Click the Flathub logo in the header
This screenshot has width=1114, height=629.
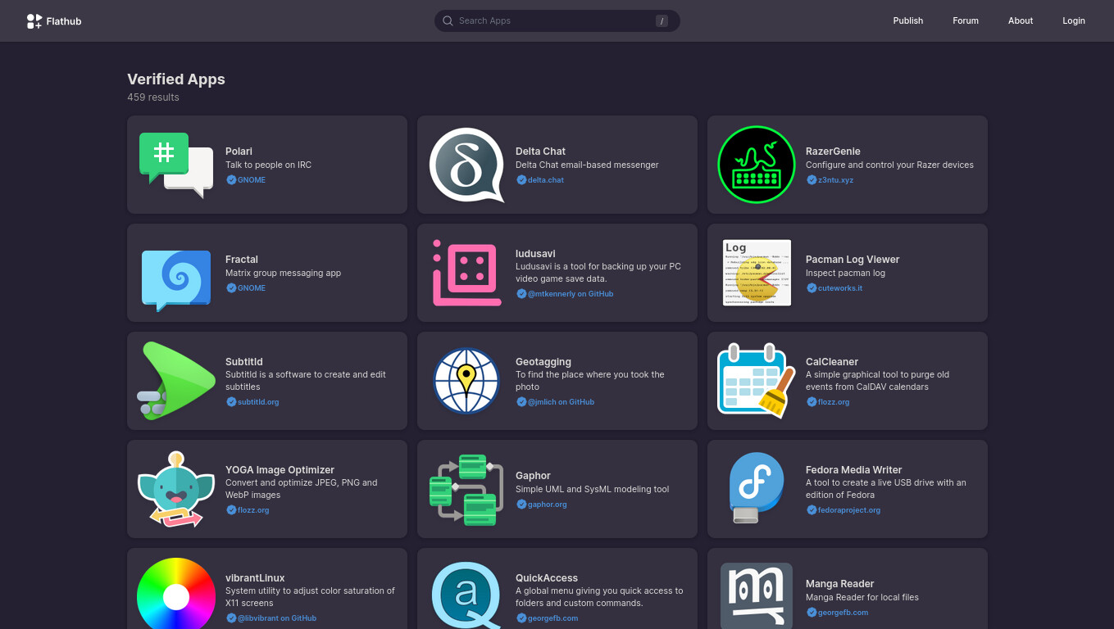[54, 21]
